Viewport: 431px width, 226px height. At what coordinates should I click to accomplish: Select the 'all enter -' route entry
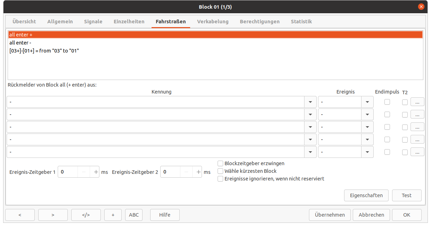(x=21, y=43)
